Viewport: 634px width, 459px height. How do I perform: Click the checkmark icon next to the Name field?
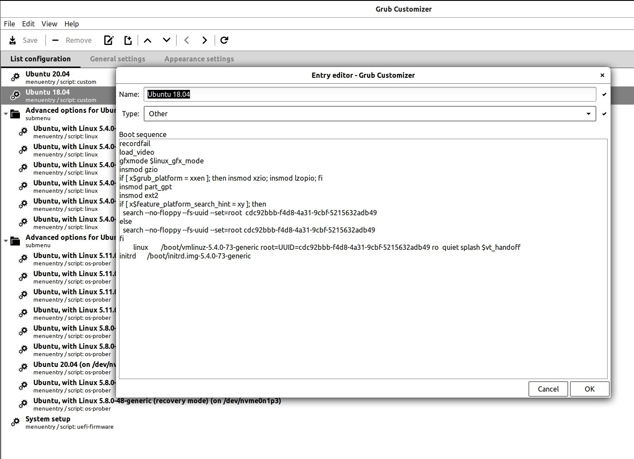pos(604,94)
